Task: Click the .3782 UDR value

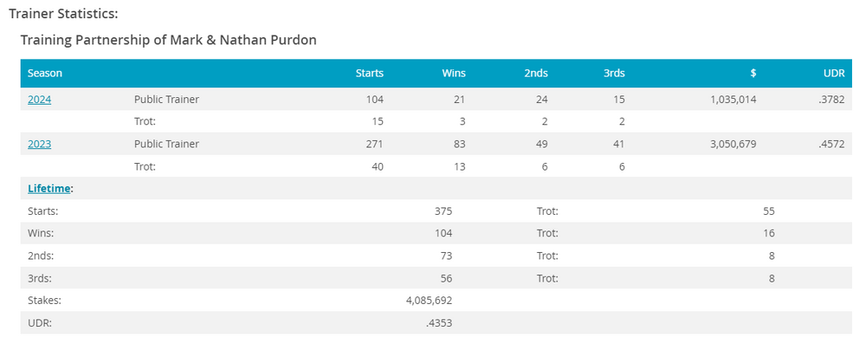Action: (x=830, y=100)
